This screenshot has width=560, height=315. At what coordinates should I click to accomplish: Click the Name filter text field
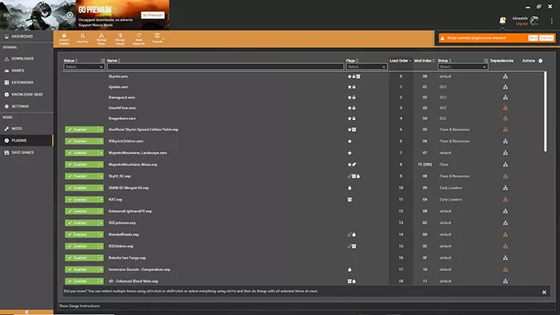click(x=226, y=66)
